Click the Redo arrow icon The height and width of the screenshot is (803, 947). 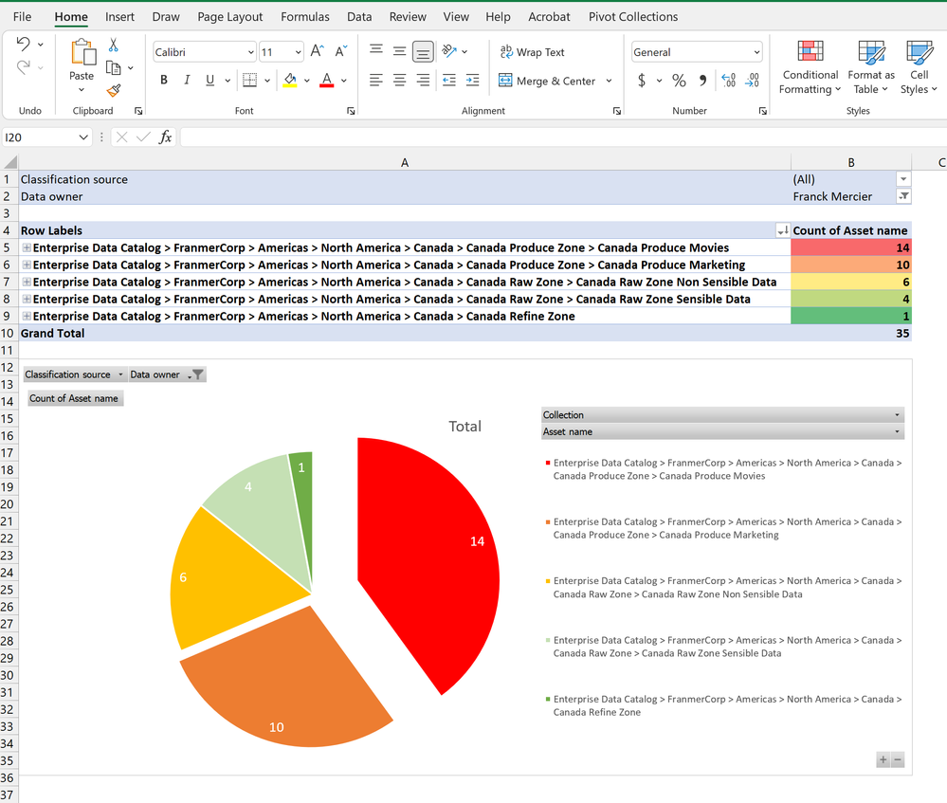pyautogui.click(x=23, y=67)
